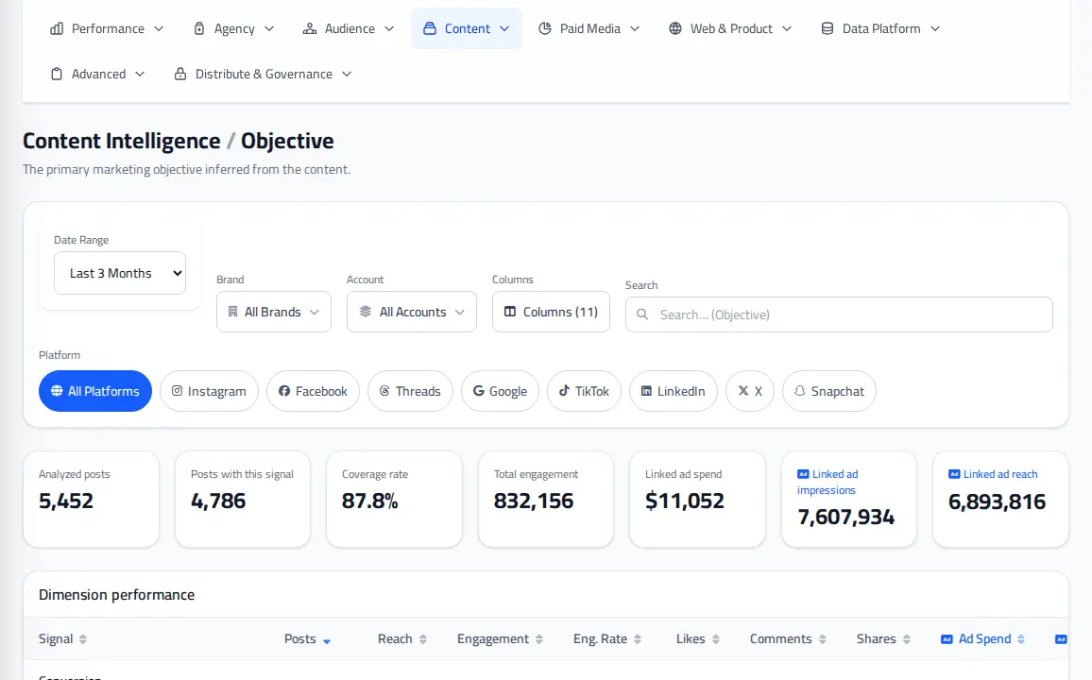Click the Data Platform database icon
1092x680 pixels.
point(828,28)
